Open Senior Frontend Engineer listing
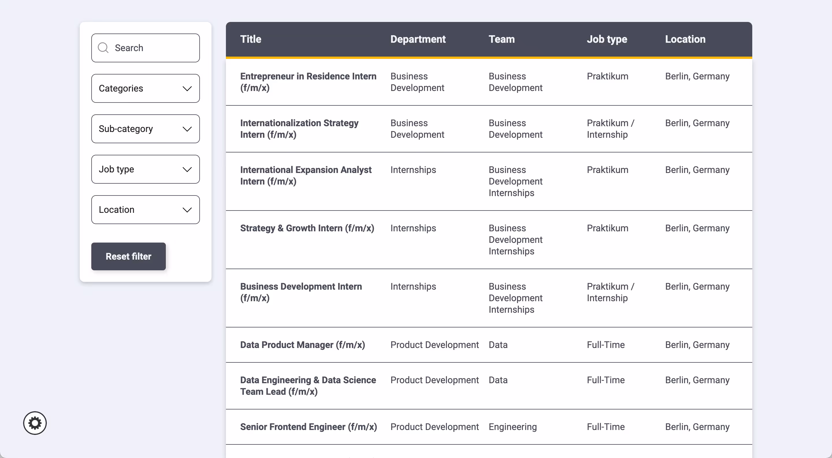832x458 pixels. pyautogui.click(x=309, y=427)
